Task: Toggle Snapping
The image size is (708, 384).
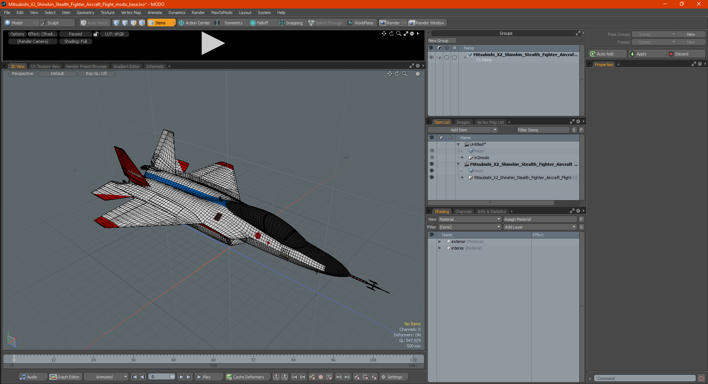Action: (291, 23)
